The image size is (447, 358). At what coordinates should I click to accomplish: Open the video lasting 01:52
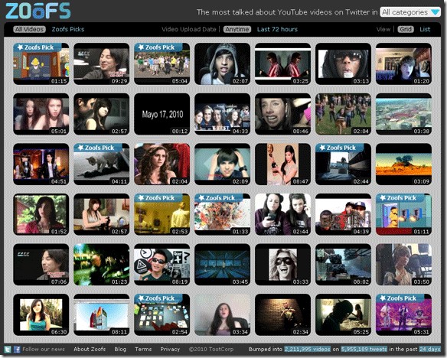point(41,214)
